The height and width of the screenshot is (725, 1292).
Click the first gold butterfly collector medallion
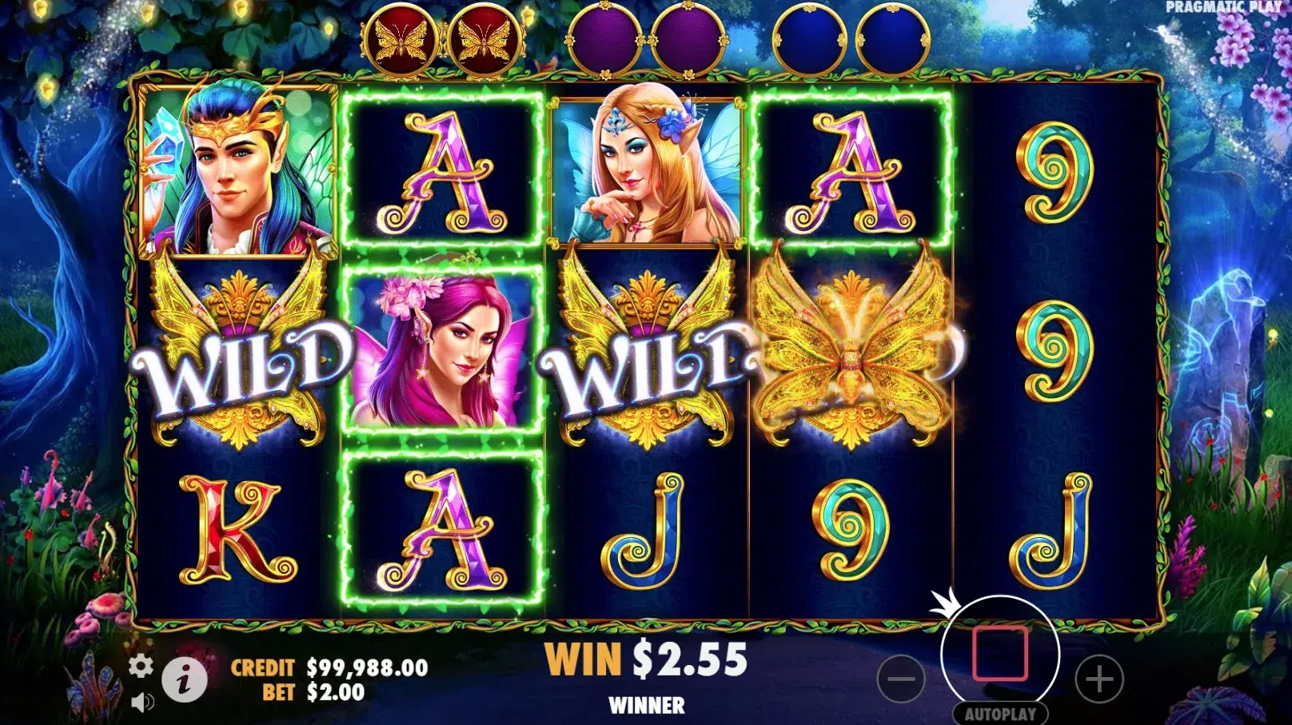pyautogui.click(x=401, y=40)
